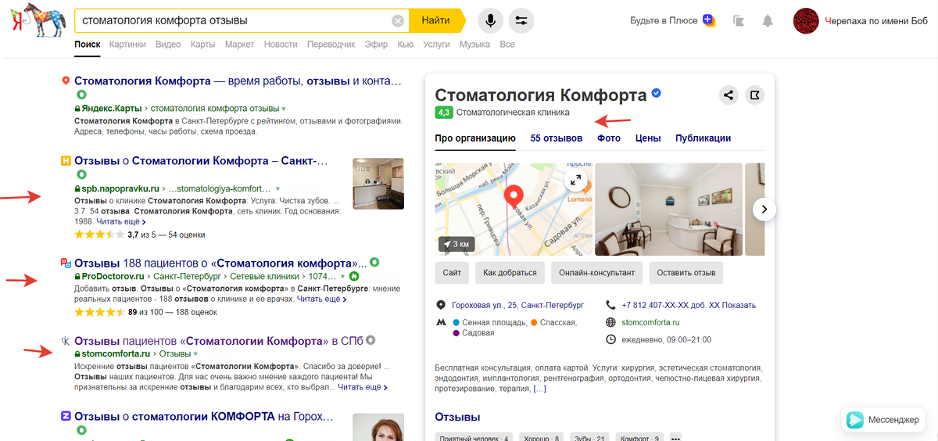Viewport: 938px width, 441px height.
Task: Click the yellow H favicon of napopravku result
Action: coord(66,161)
